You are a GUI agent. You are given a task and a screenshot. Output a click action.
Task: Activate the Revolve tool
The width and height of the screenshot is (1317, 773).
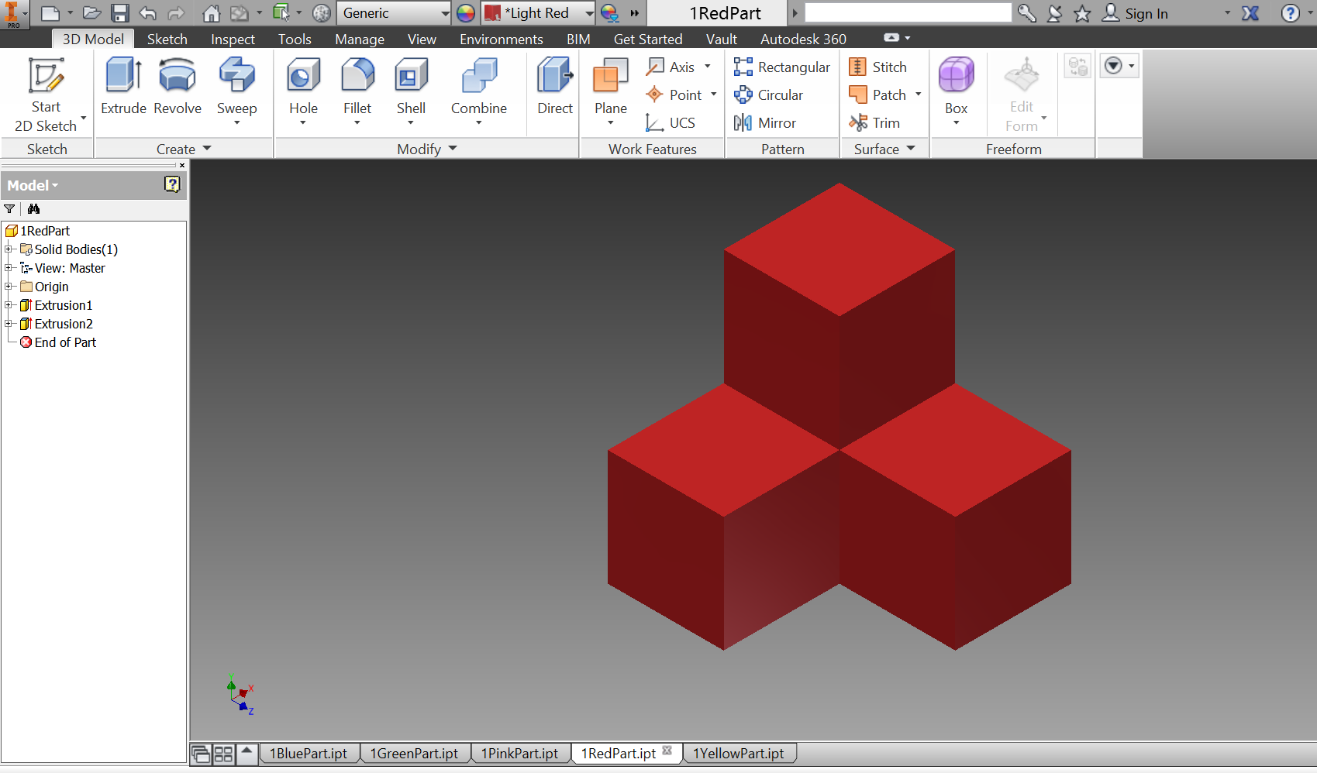click(177, 88)
